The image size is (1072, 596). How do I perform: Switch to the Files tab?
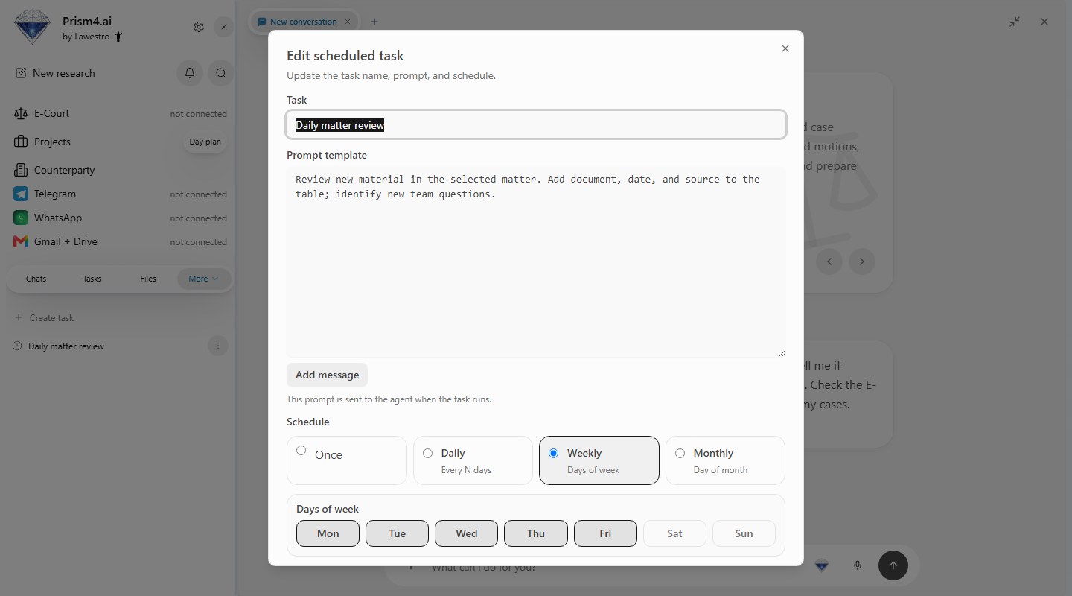pyautogui.click(x=148, y=279)
